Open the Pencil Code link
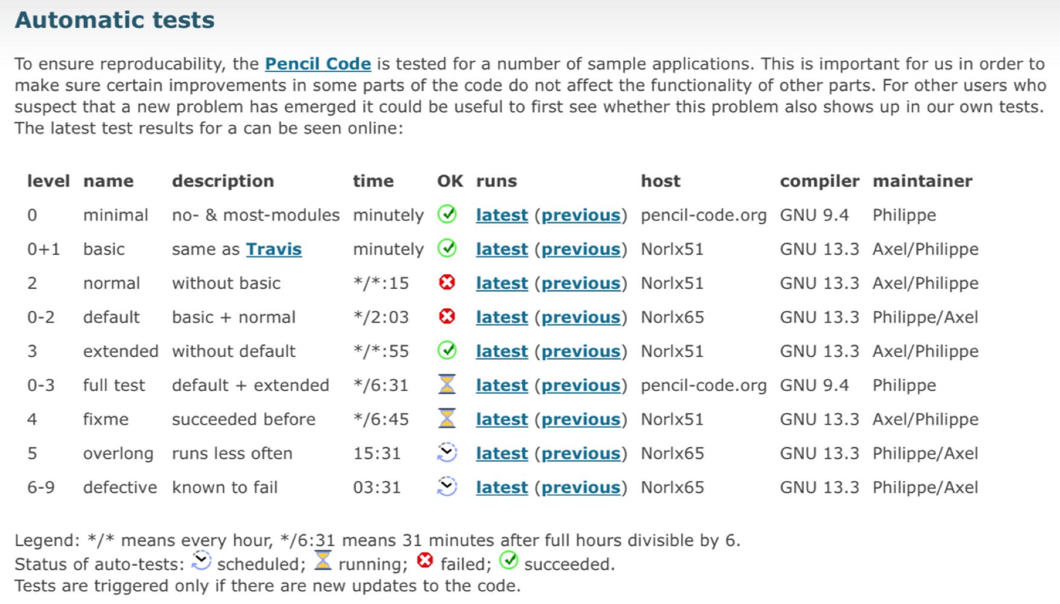The height and width of the screenshot is (604, 1060). [318, 64]
